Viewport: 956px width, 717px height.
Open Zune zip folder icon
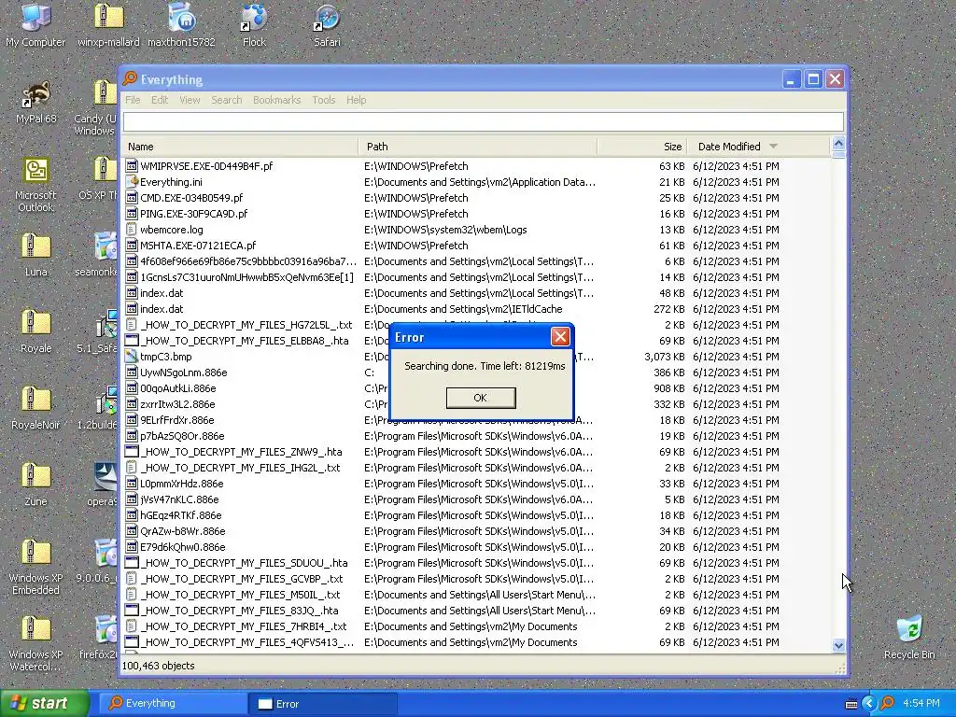click(35, 485)
